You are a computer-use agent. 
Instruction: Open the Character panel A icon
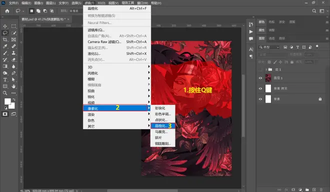point(251,49)
